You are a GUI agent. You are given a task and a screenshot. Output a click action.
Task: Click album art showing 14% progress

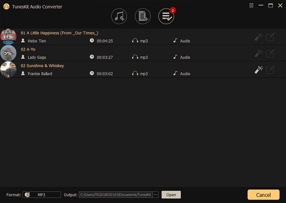pos(8,37)
